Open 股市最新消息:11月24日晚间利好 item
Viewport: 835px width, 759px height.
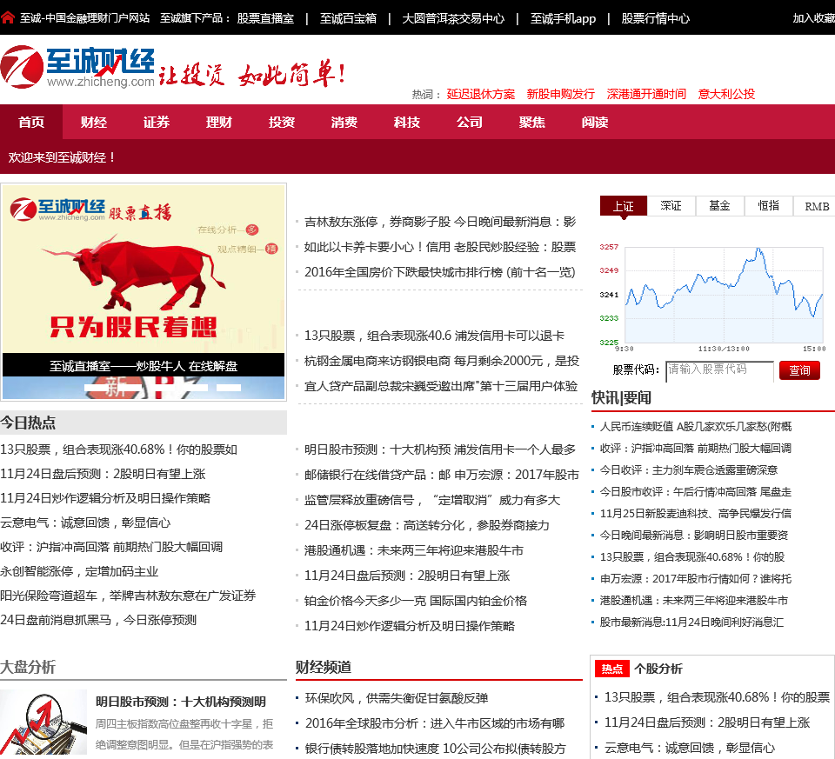point(691,623)
